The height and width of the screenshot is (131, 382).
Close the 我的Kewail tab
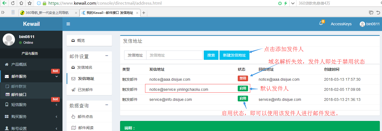tap(137, 13)
